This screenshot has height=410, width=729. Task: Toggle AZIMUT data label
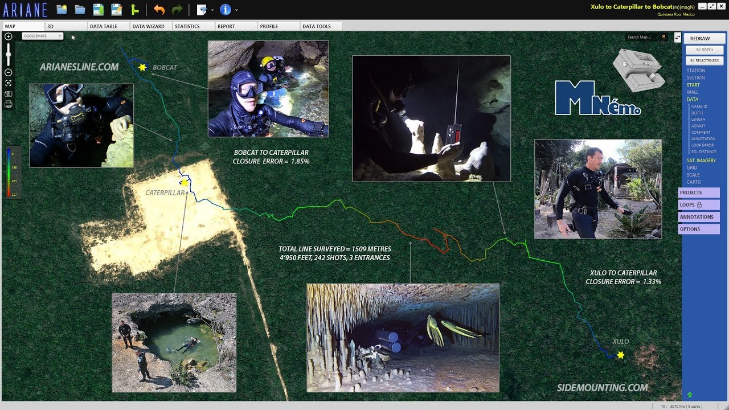point(698,126)
